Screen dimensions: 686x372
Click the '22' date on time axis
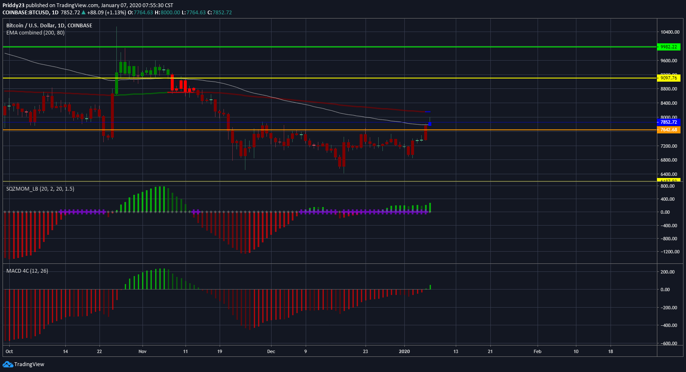[x=100, y=351]
